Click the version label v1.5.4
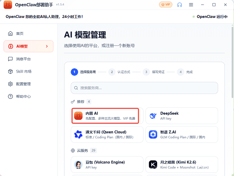The image size is (234, 176). pyautogui.click(x=60, y=4)
